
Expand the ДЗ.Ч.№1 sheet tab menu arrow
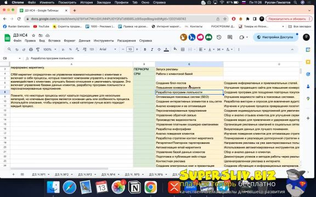pos(49,175)
